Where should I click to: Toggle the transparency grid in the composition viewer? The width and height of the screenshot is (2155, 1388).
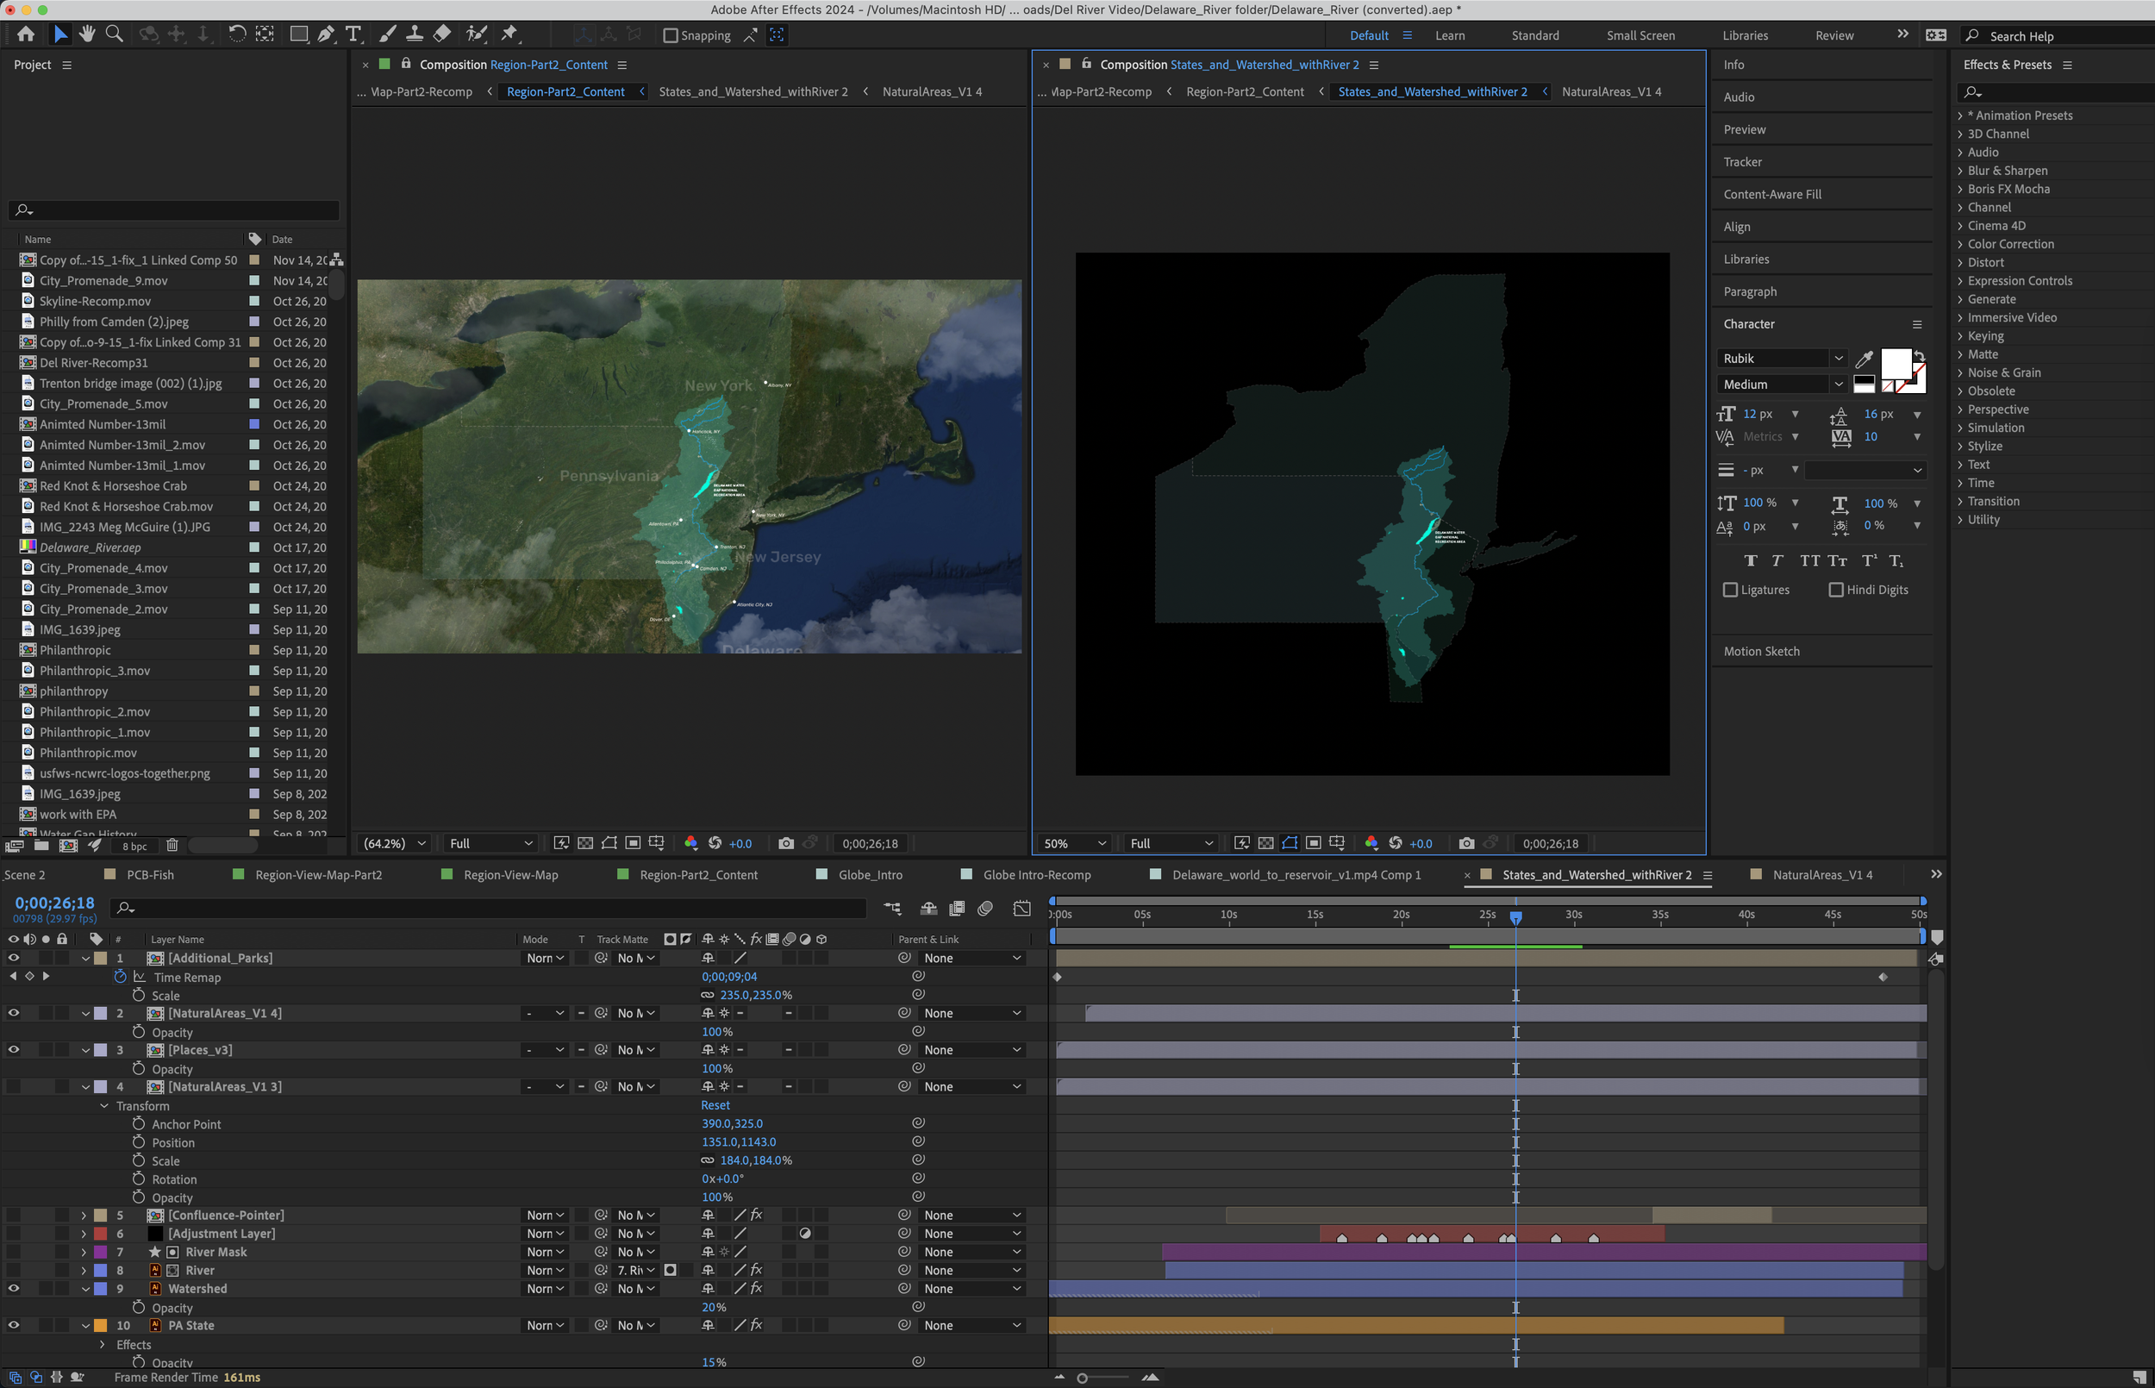coord(585,844)
